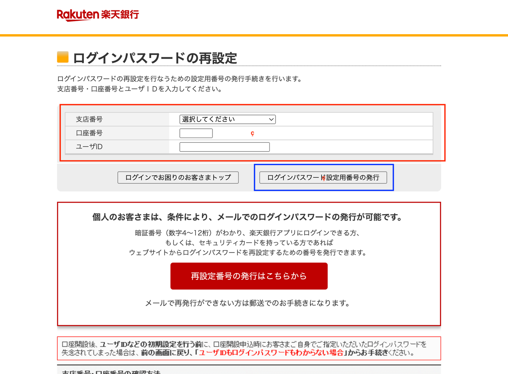Click 設定用番号の発行手続きを行います intro sentence
This screenshot has width=508, height=374.
pos(180,79)
